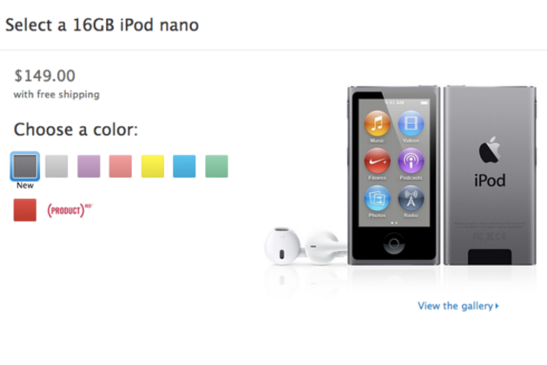The width and height of the screenshot is (547, 365).
Task: Open the View the gallery link
Action: point(456,306)
